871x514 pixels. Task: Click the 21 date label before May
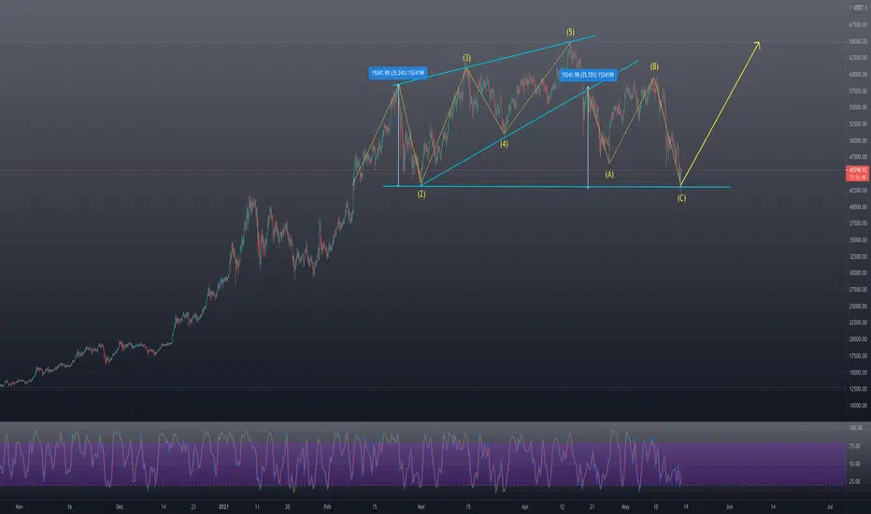click(593, 507)
